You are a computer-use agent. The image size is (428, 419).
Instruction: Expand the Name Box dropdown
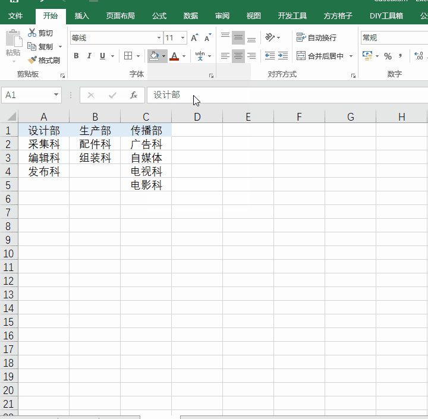(x=56, y=94)
